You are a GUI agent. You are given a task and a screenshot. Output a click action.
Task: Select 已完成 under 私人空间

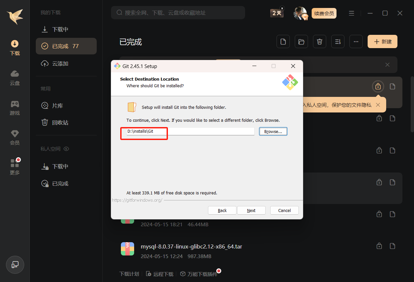(x=66, y=183)
